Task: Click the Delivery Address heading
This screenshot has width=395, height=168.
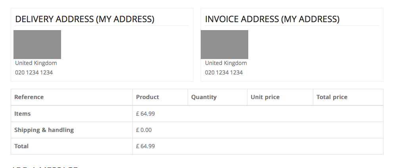Action: (x=84, y=19)
